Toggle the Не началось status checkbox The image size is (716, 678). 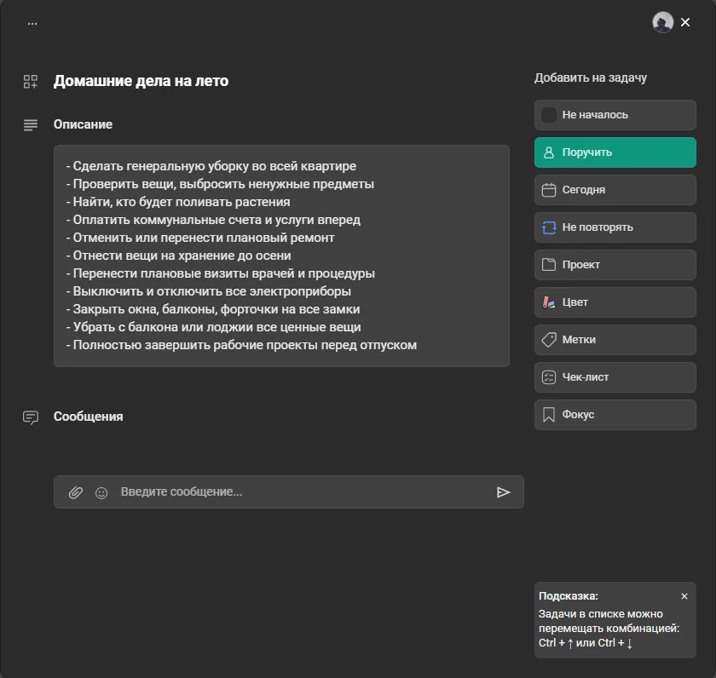click(x=549, y=115)
